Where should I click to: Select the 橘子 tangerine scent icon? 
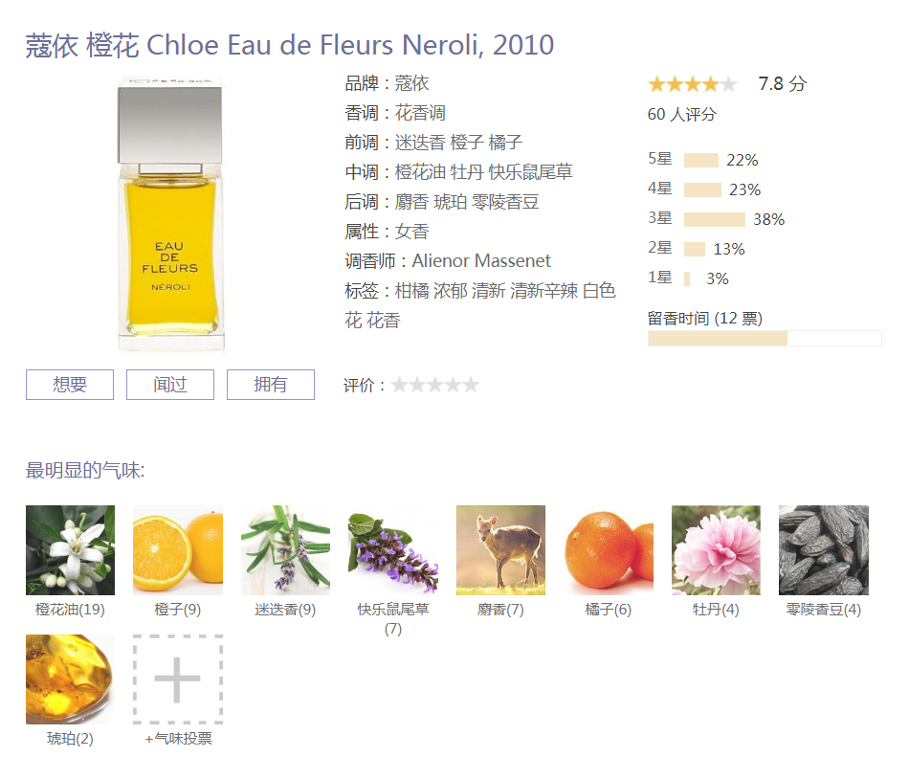609,550
